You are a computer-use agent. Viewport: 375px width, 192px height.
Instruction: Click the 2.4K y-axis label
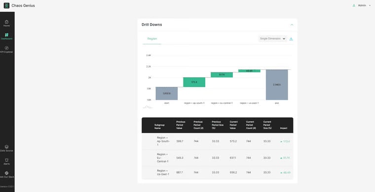(x=149, y=55)
